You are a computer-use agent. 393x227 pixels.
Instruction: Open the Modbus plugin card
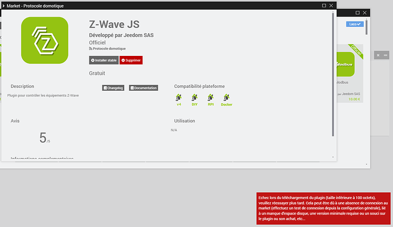click(x=350, y=74)
